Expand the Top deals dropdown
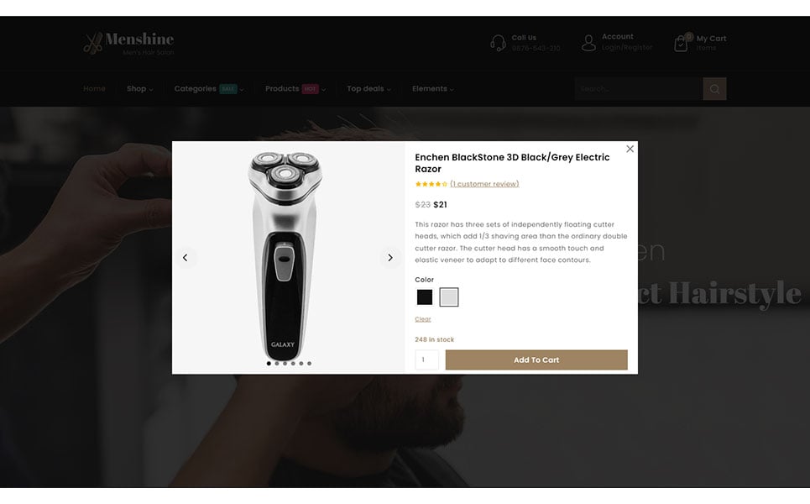Screen dimensions: 810x504 [368, 89]
